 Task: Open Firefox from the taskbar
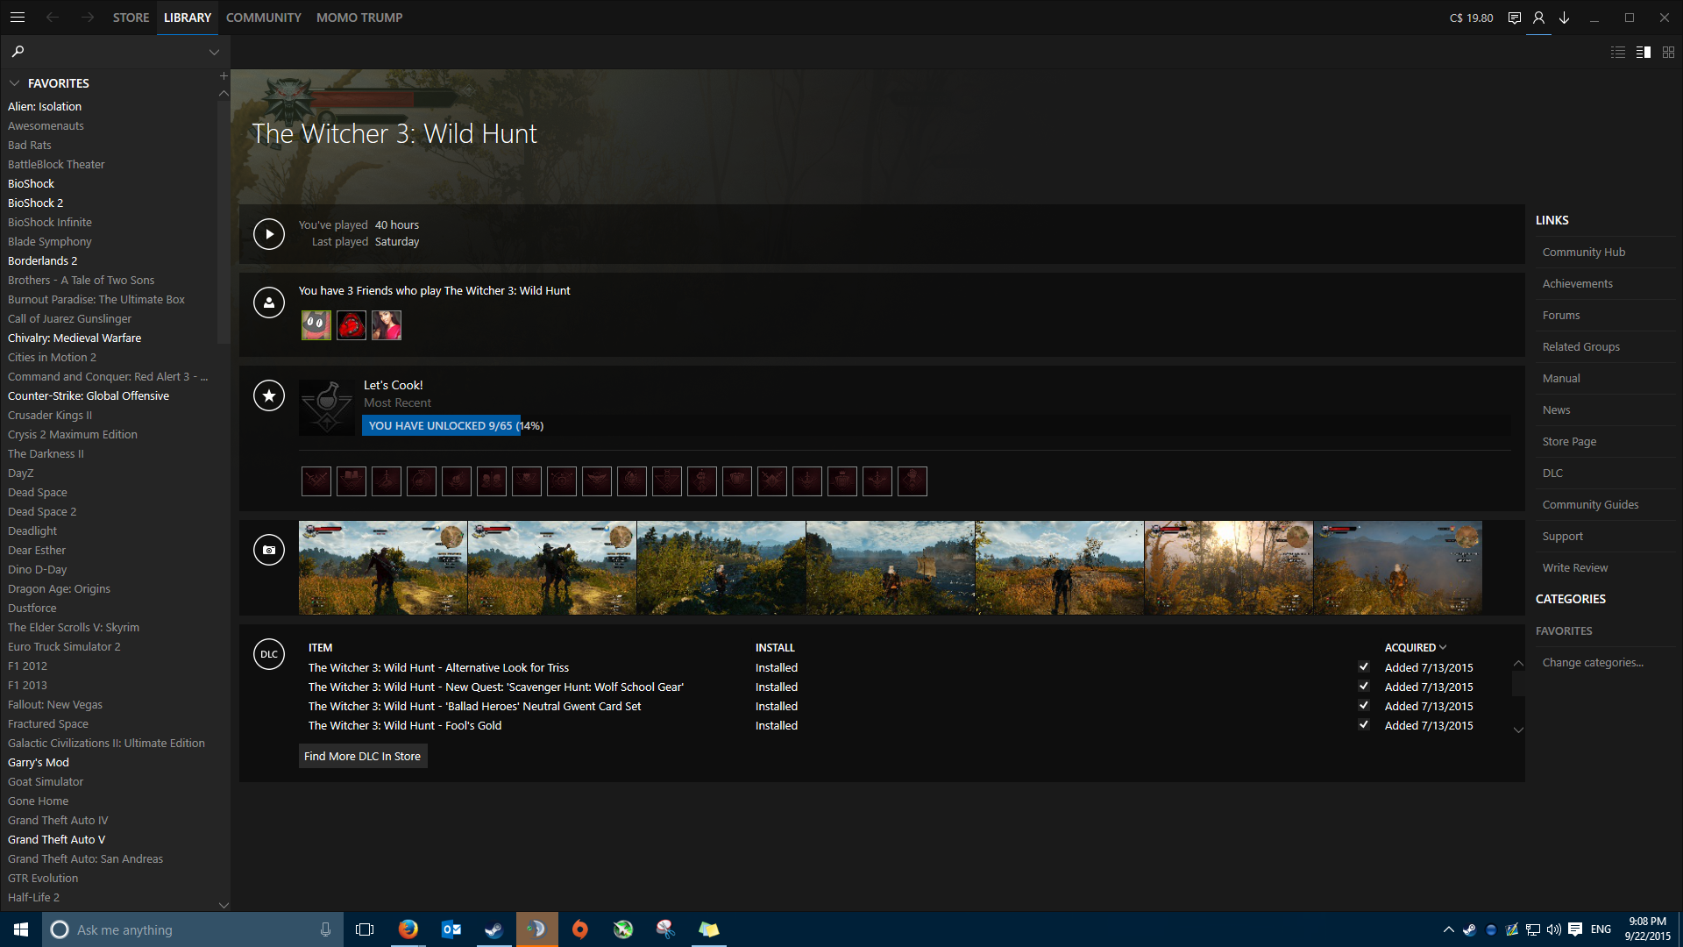408,929
